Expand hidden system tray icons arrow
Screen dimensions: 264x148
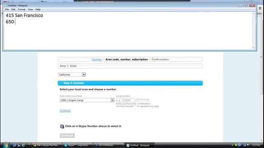[x=232, y=145]
